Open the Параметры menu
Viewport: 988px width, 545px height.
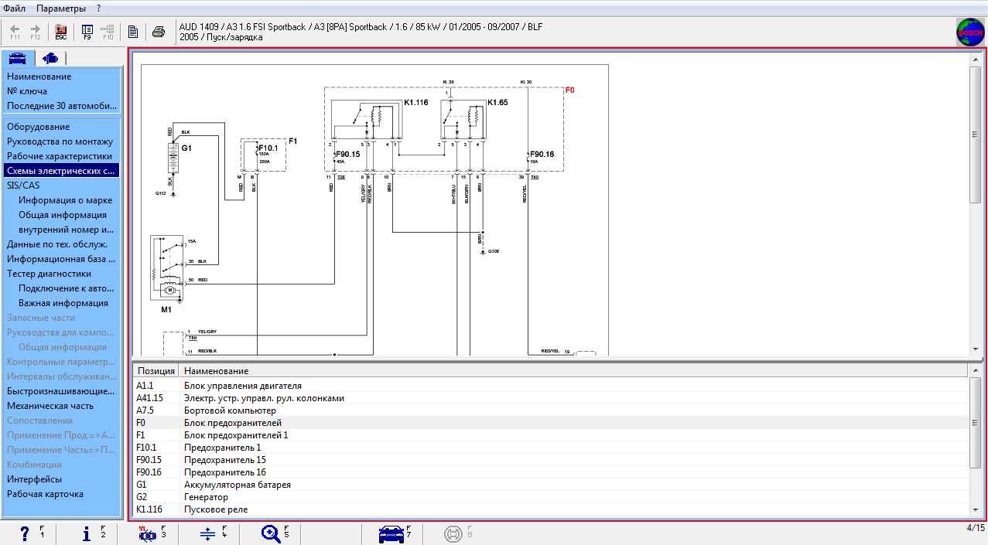point(61,8)
